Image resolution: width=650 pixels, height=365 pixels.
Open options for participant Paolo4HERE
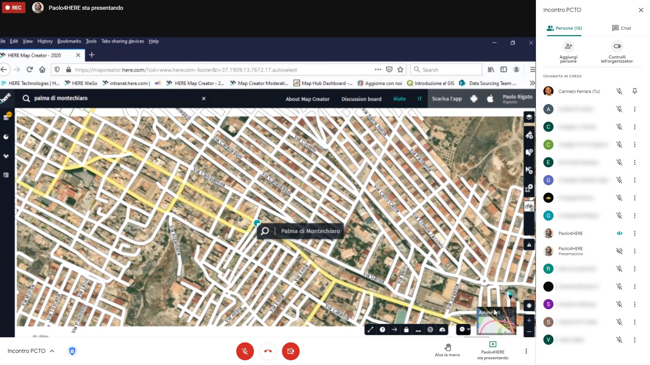click(635, 233)
